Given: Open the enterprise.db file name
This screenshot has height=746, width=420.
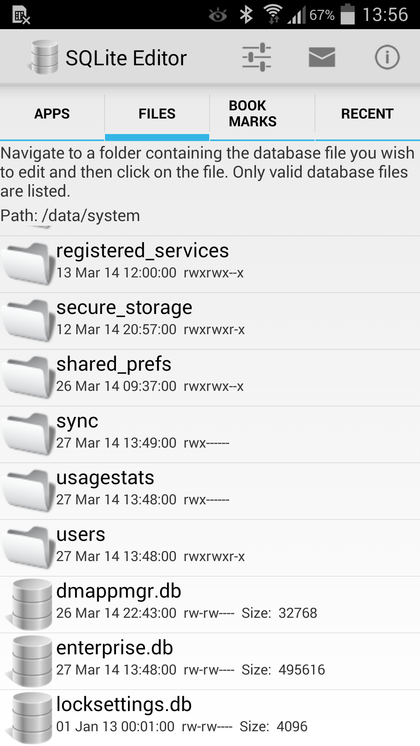Looking at the screenshot, I should click(x=115, y=648).
